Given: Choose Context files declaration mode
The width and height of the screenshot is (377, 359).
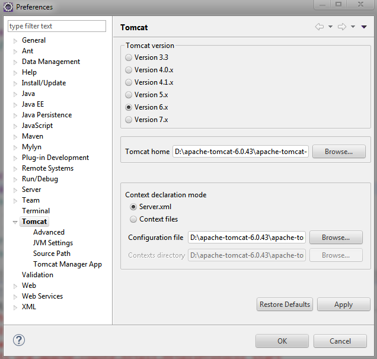Looking at the screenshot, I should (x=133, y=219).
